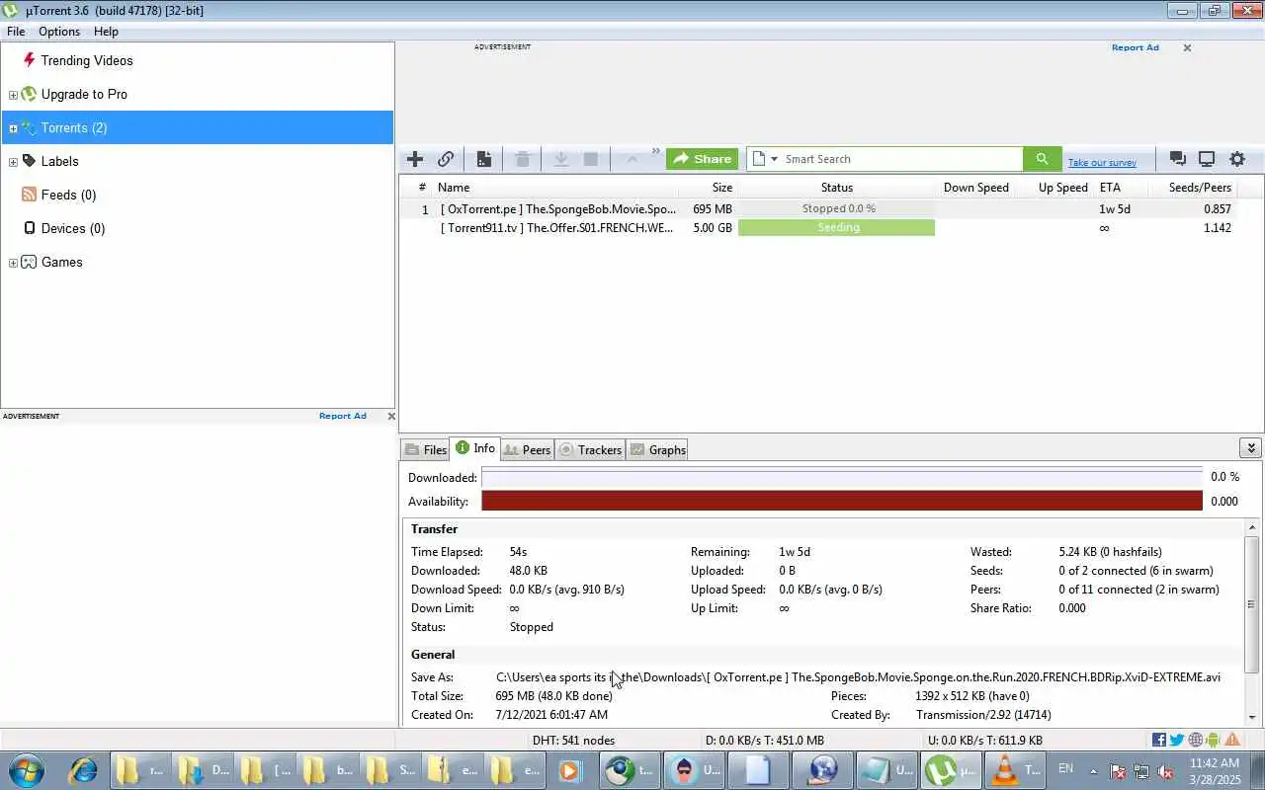The image size is (1265, 790).
Task: Sort by the Status column header
Action: pyautogui.click(x=836, y=188)
